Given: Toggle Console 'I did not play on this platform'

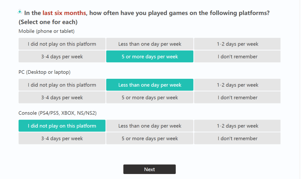Looking at the screenshot, I should click(62, 126).
